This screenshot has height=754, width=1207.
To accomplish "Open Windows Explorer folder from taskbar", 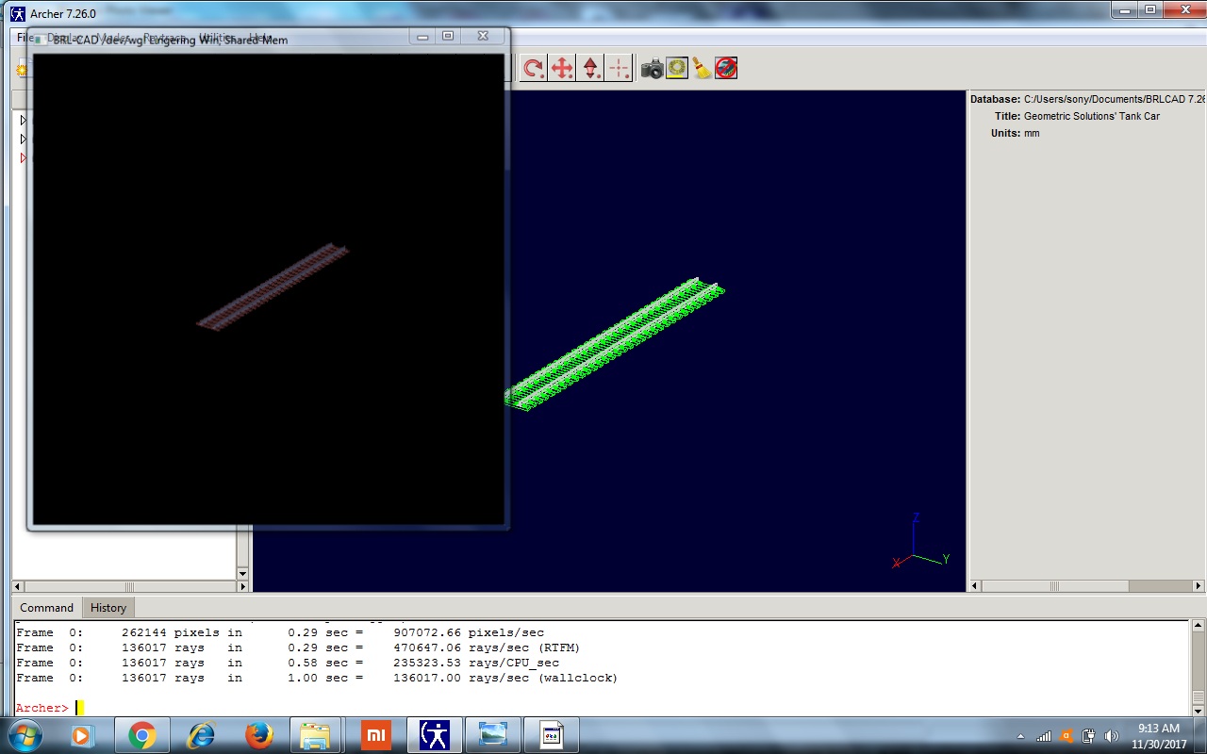I will coord(315,735).
